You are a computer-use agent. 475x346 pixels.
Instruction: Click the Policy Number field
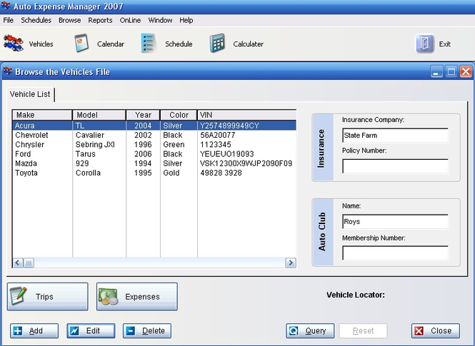point(395,166)
